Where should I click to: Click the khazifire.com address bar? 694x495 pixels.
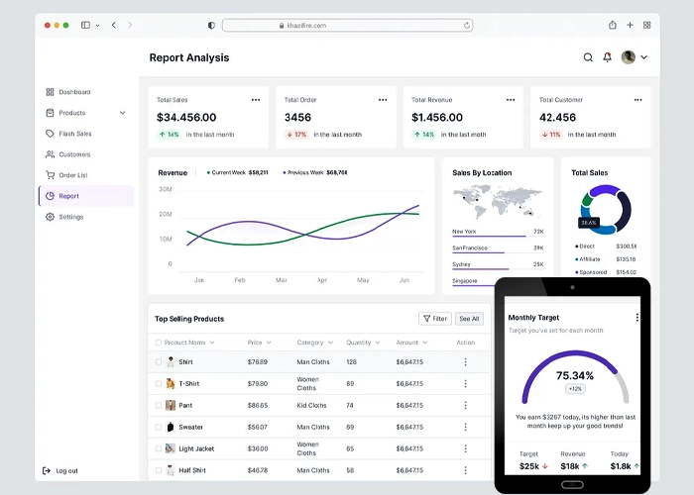(x=347, y=25)
